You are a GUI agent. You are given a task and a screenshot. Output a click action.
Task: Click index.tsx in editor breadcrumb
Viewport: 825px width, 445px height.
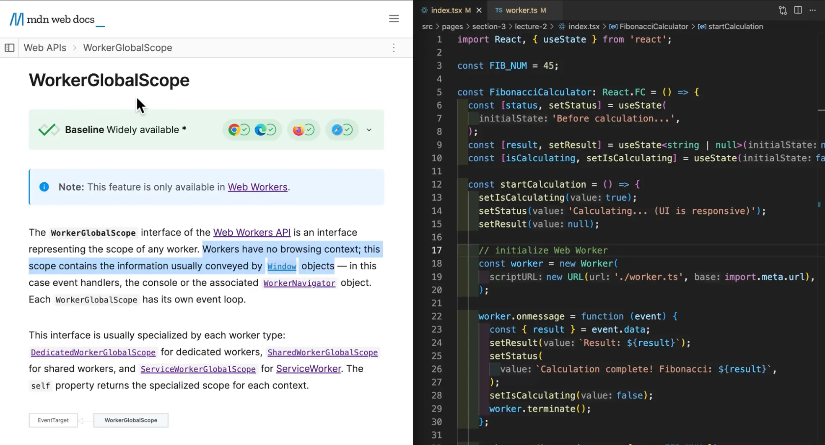(x=579, y=26)
